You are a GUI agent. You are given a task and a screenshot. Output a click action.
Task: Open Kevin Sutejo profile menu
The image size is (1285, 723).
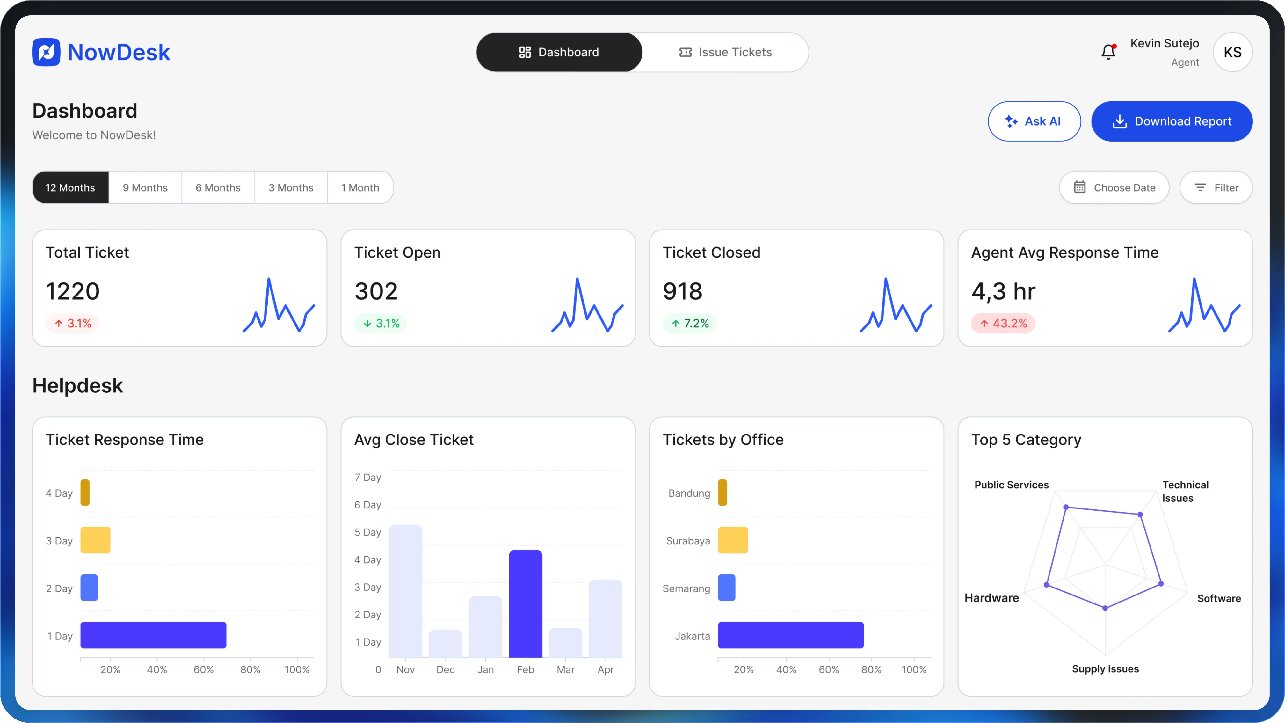(x=1164, y=52)
